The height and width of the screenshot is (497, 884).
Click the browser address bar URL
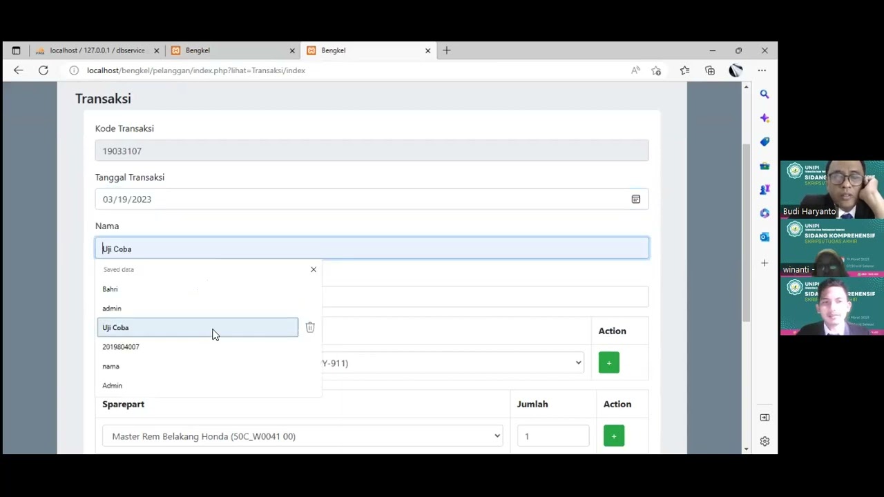pyautogui.click(x=196, y=70)
